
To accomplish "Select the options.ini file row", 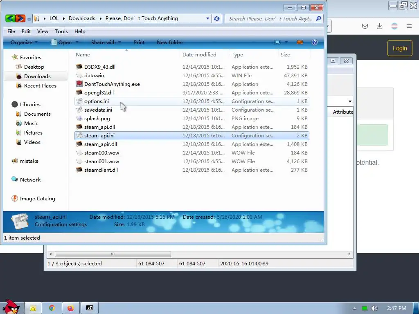I will 192,101.
